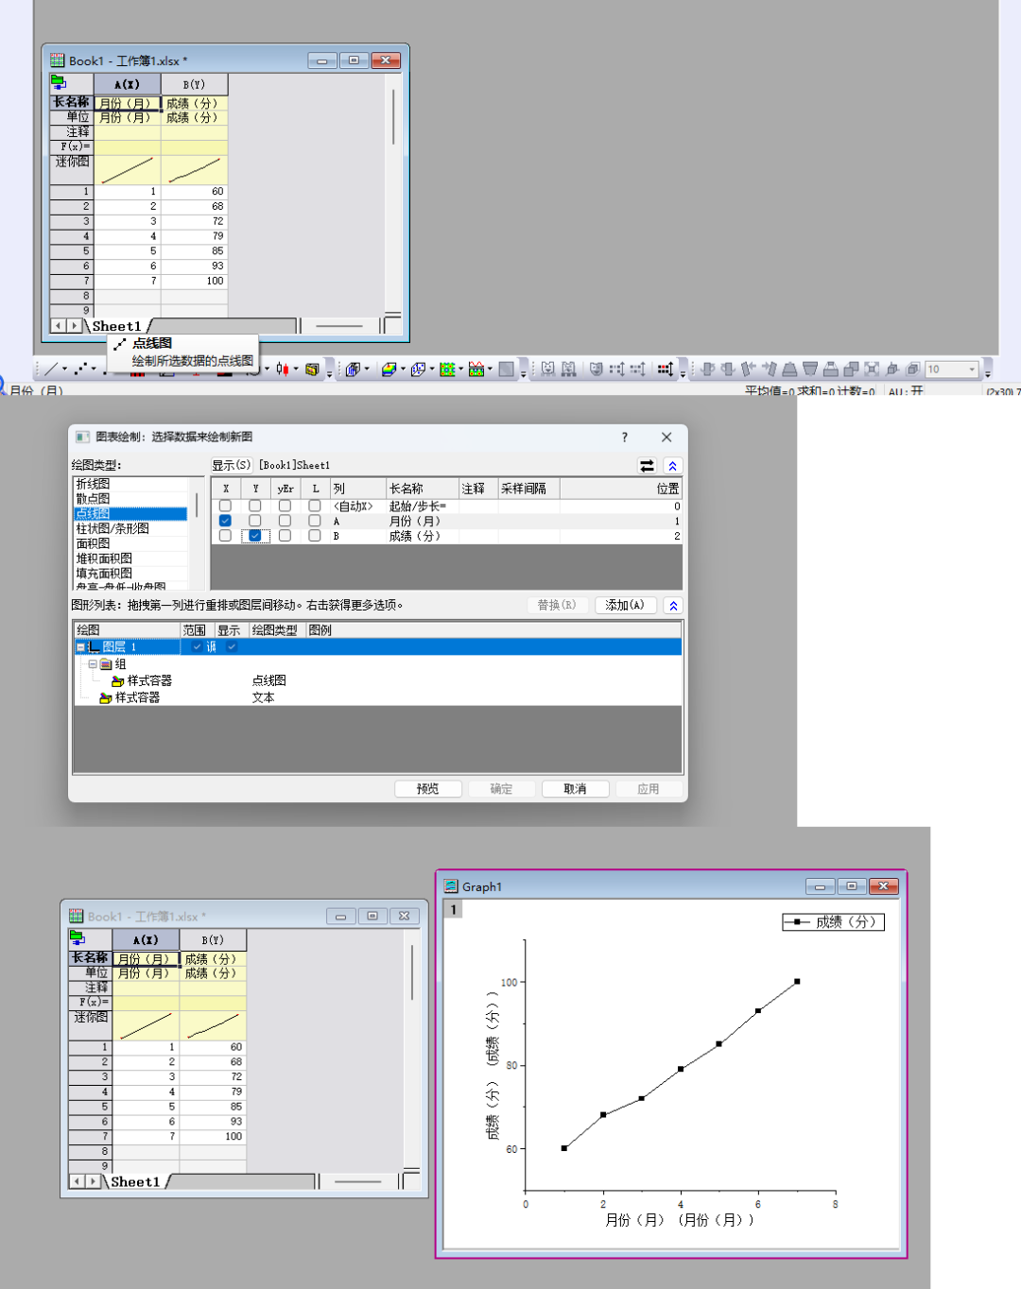This screenshot has width=1021, height=1289.
Task: Open the 3D bars dropdown arrow
Action: click(x=367, y=370)
